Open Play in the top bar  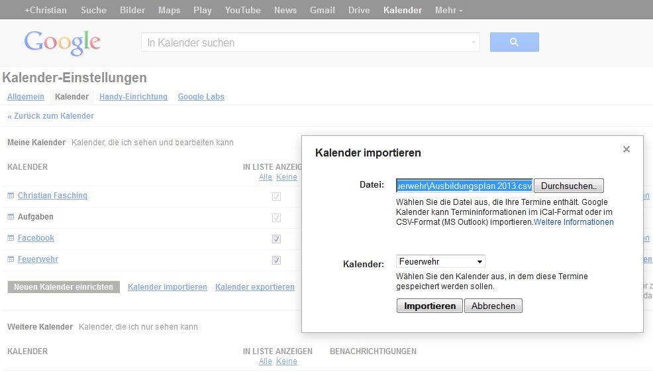(203, 10)
